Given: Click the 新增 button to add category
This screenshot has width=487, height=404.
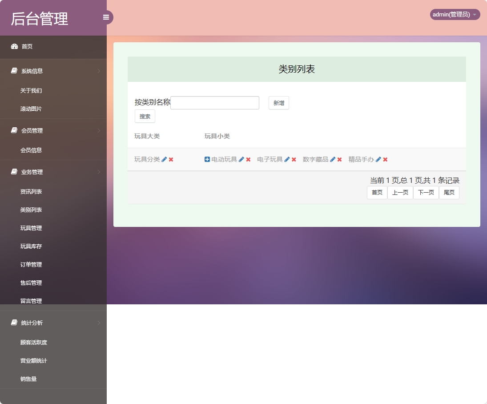Looking at the screenshot, I should click(x=278, y=102).
